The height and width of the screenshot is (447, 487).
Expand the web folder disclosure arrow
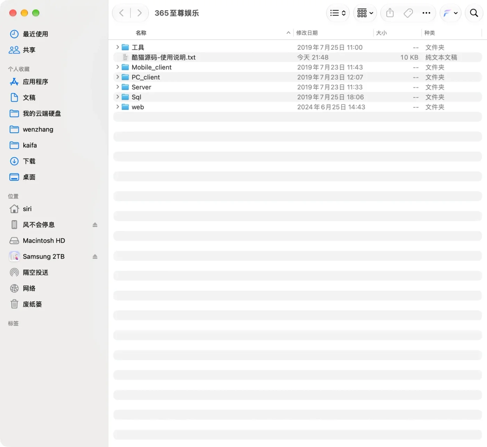pos(118,107)
